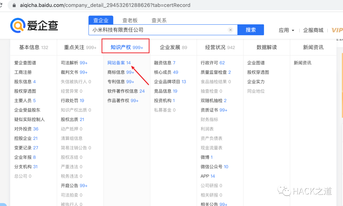Open 司法解析 99+ entry
Image resolution: width=343 pixels, height=206 pixels.
point(74,63)
